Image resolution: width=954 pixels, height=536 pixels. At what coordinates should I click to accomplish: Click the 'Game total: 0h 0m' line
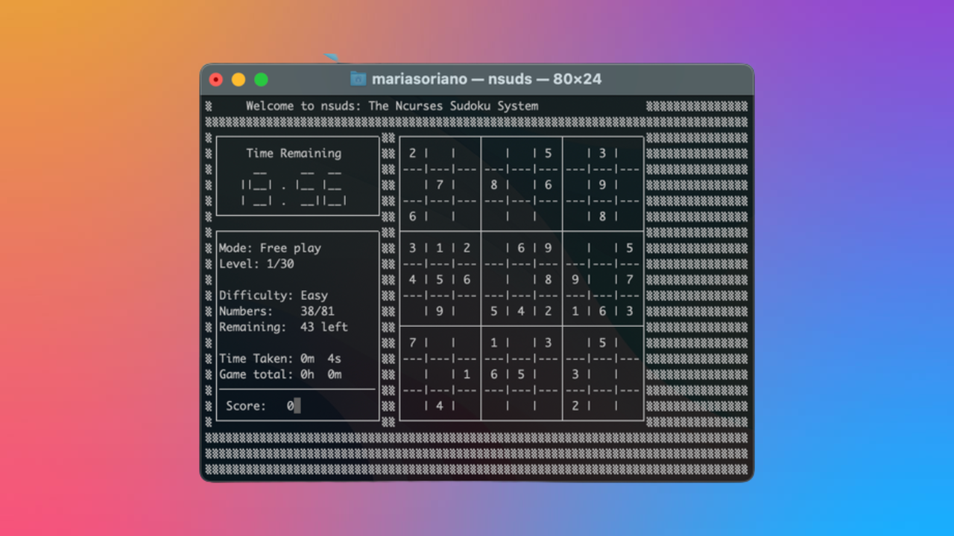coord(280,374)
